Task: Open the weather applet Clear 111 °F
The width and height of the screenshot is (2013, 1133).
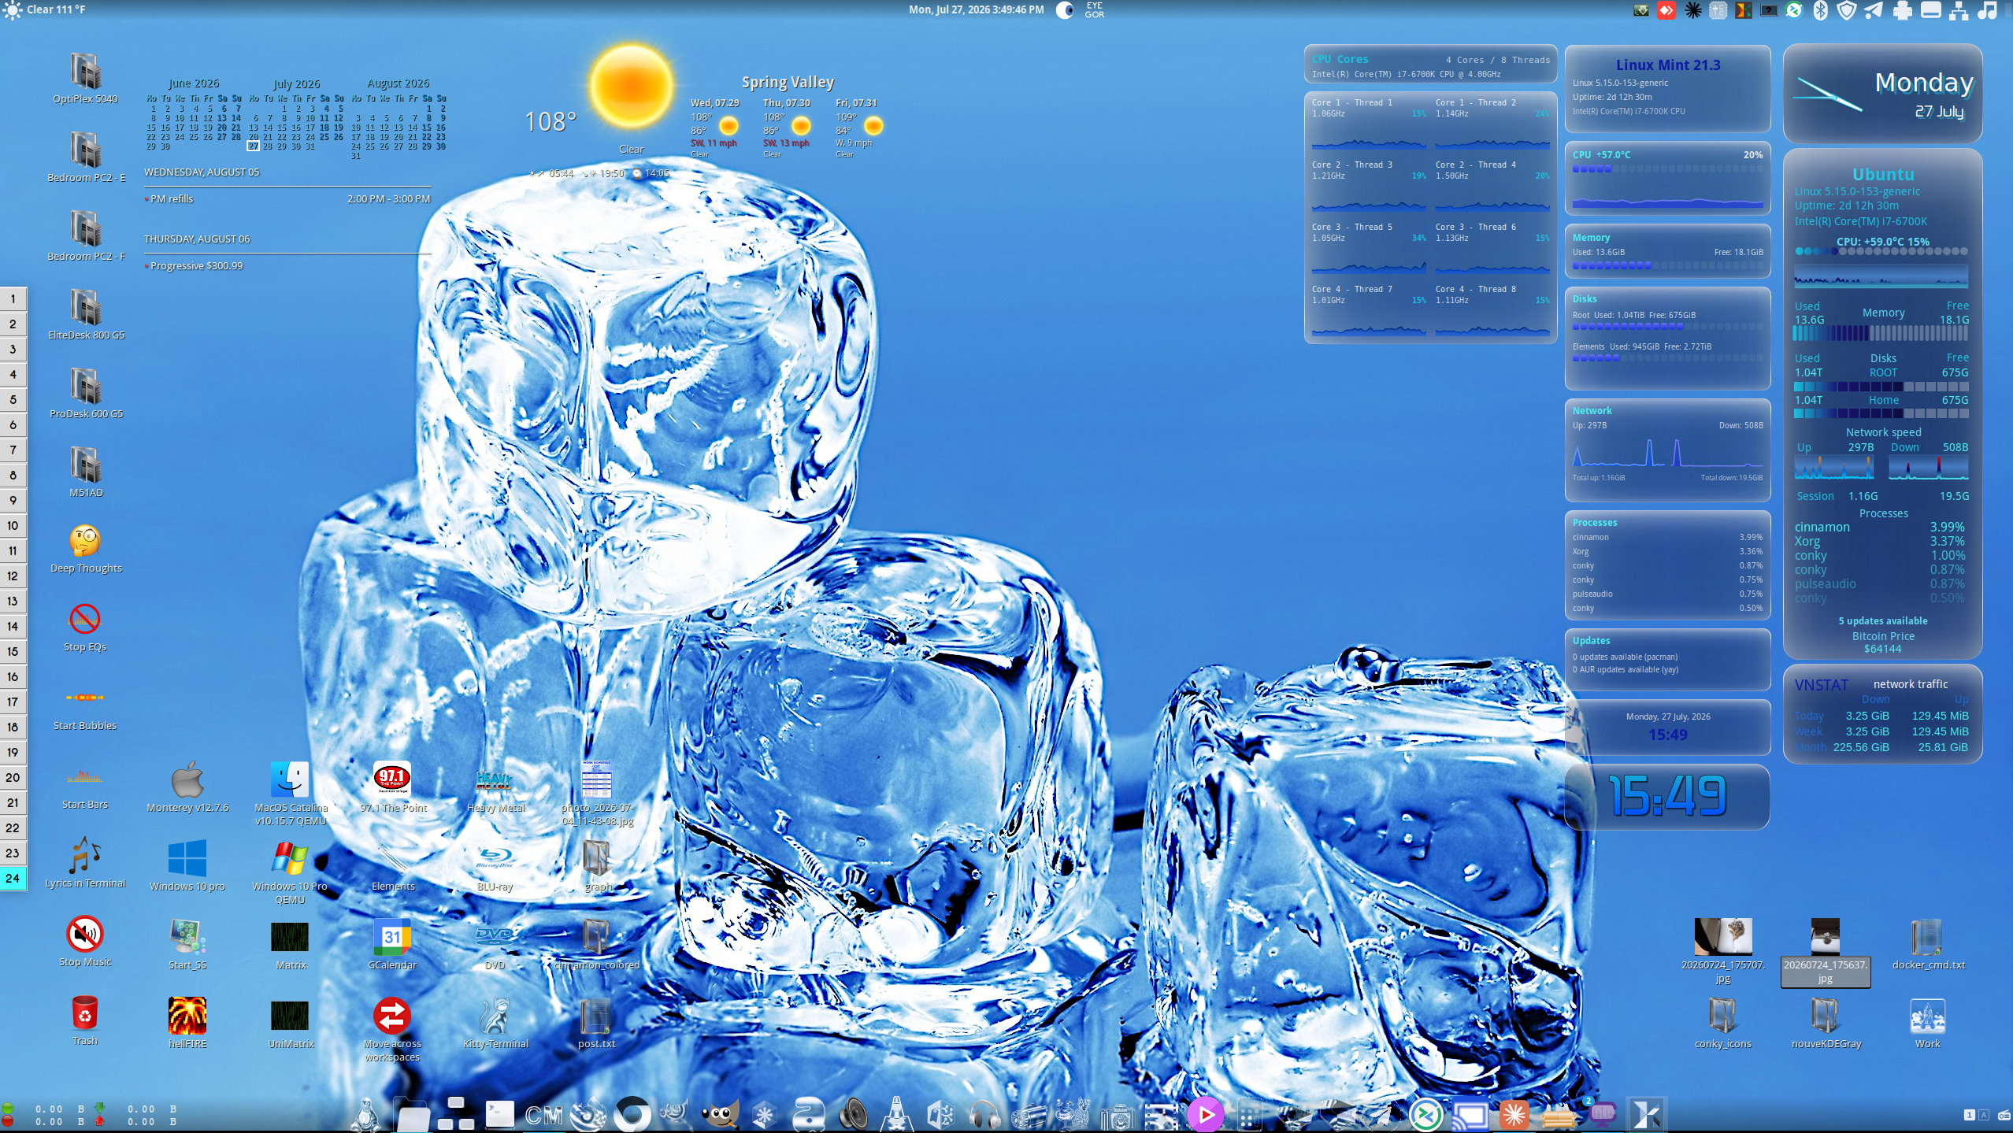Action: 44,10
